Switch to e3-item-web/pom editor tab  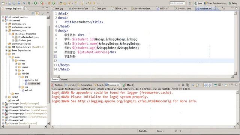79,9
